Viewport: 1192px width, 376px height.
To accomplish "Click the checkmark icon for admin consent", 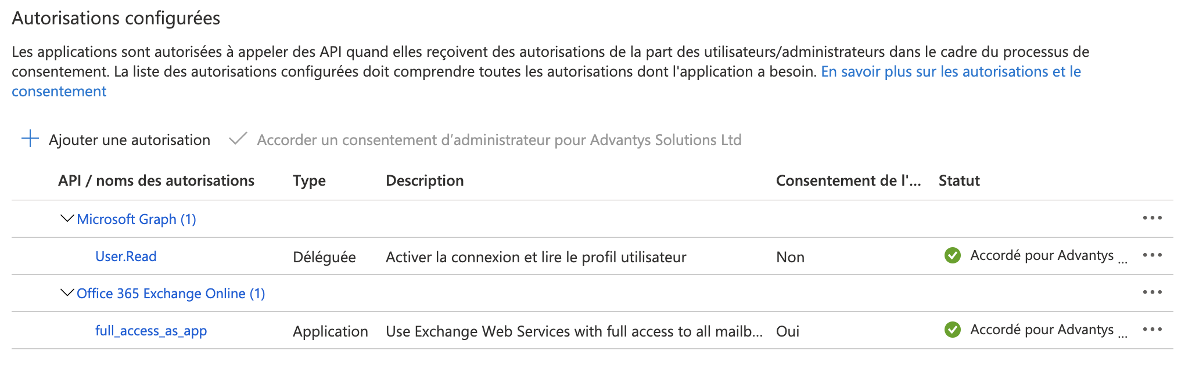I will (238, 139).
